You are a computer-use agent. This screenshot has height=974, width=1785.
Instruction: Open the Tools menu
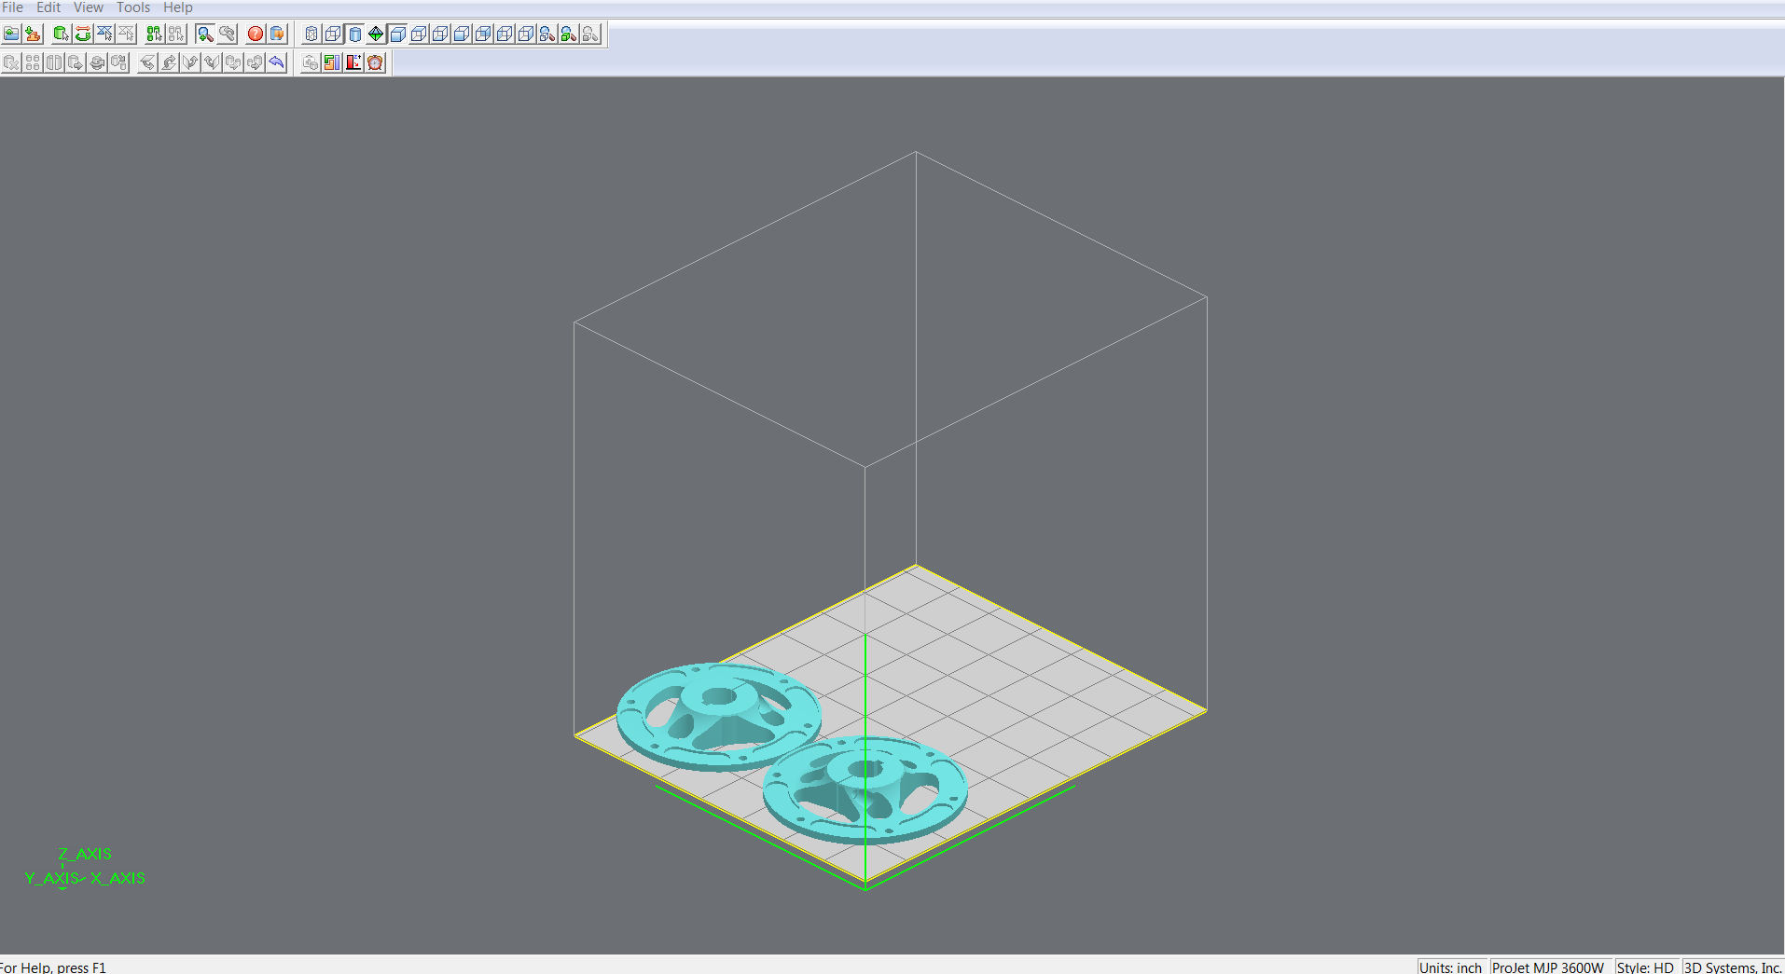(132, 7)
